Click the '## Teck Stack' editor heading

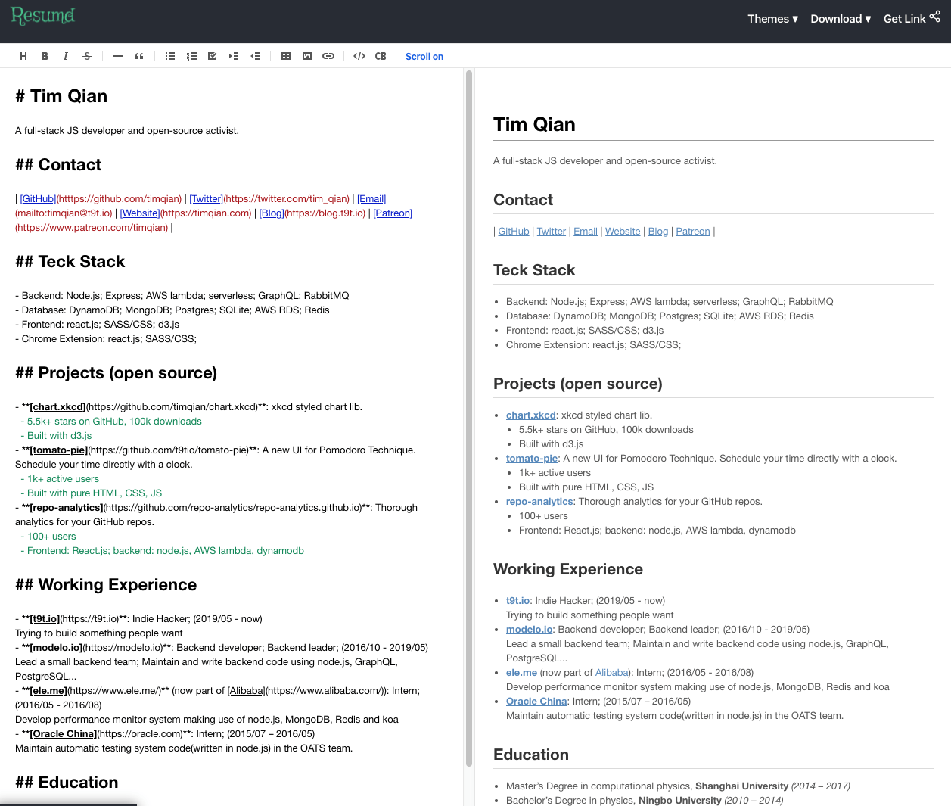click(x=70, y=262)
